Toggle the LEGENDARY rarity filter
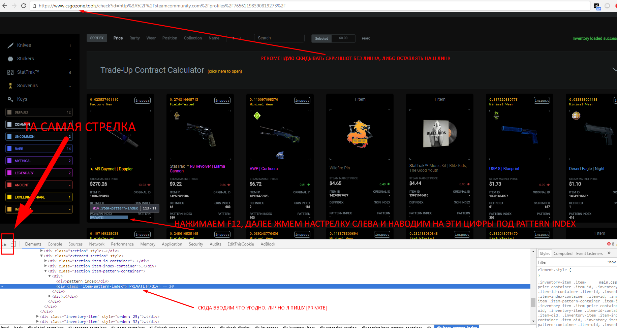This screenshot has height=328, width=617. click(x=39, y=173)
